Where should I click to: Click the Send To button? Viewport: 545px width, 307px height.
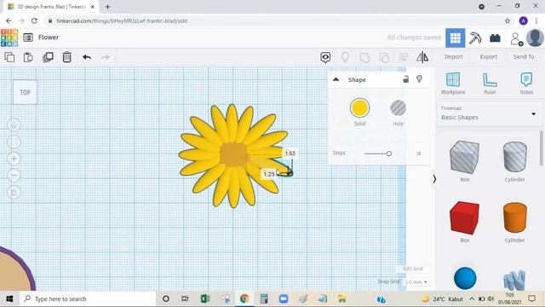[524, 57]
